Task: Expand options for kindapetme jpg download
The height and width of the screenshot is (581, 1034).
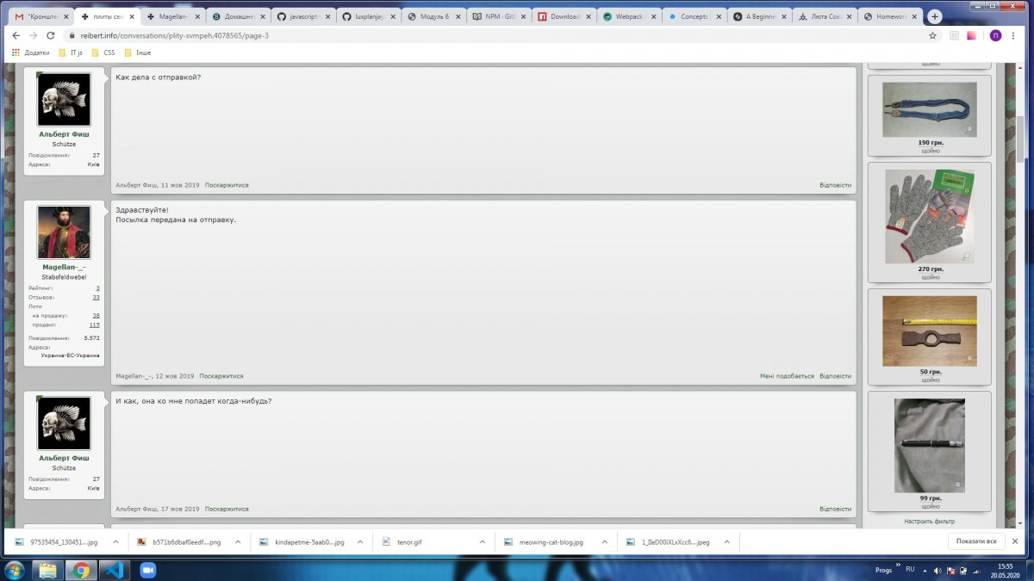Action: click(x=361, y=542)
